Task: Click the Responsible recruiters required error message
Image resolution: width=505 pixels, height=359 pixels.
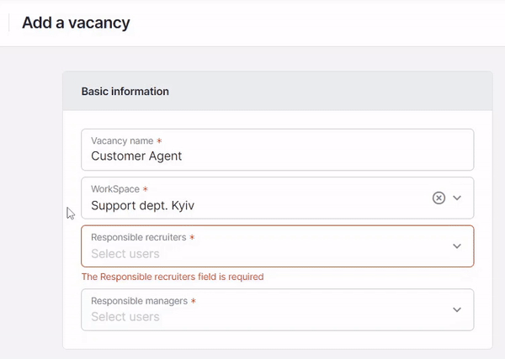Action: (x=173, y=277)
